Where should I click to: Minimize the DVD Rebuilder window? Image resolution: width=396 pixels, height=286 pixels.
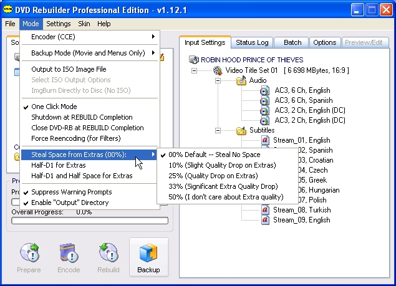pos(357,10)
